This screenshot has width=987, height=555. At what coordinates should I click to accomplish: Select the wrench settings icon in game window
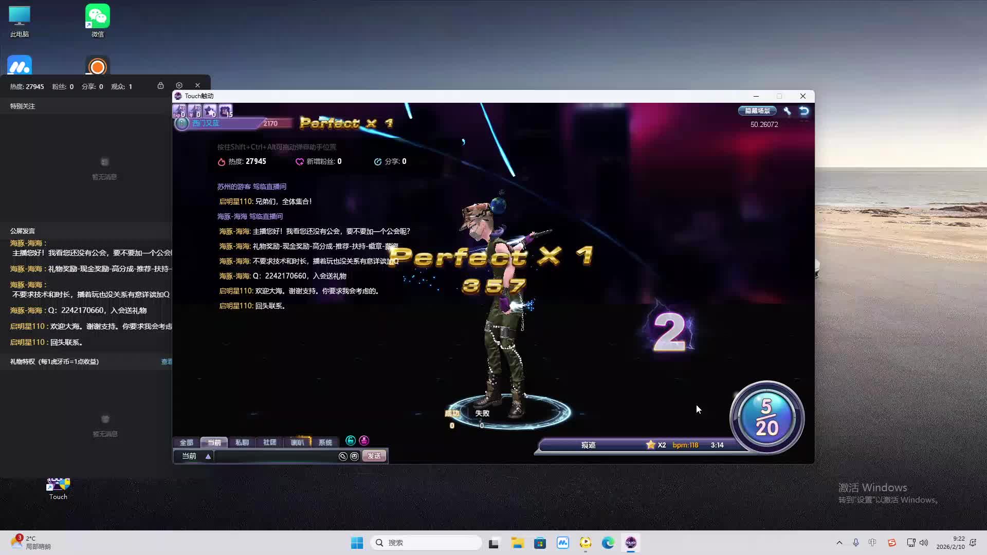click(788, 111)
